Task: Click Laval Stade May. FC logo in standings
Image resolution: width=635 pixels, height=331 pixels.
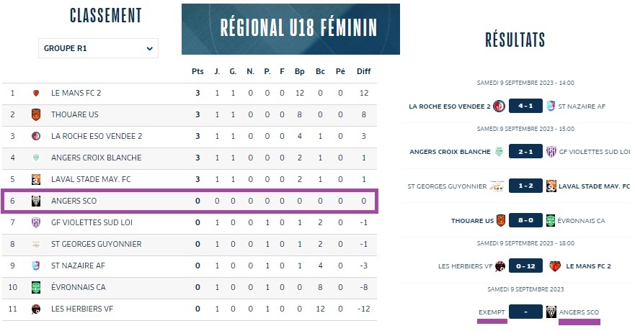Action: [36, 179]
